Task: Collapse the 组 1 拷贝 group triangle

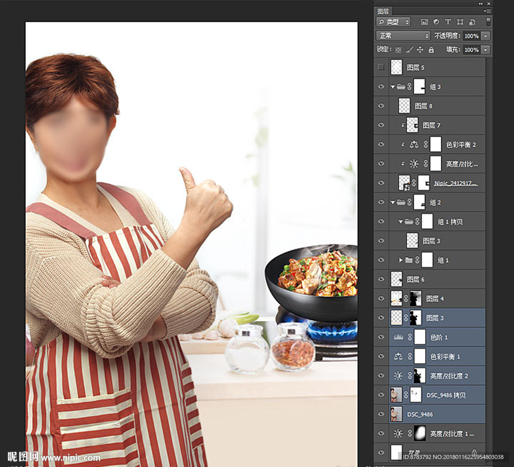Action: point(401,222)
